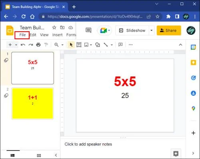Select the Line tool
Screen dimensions: 200x159
(106, 44)
